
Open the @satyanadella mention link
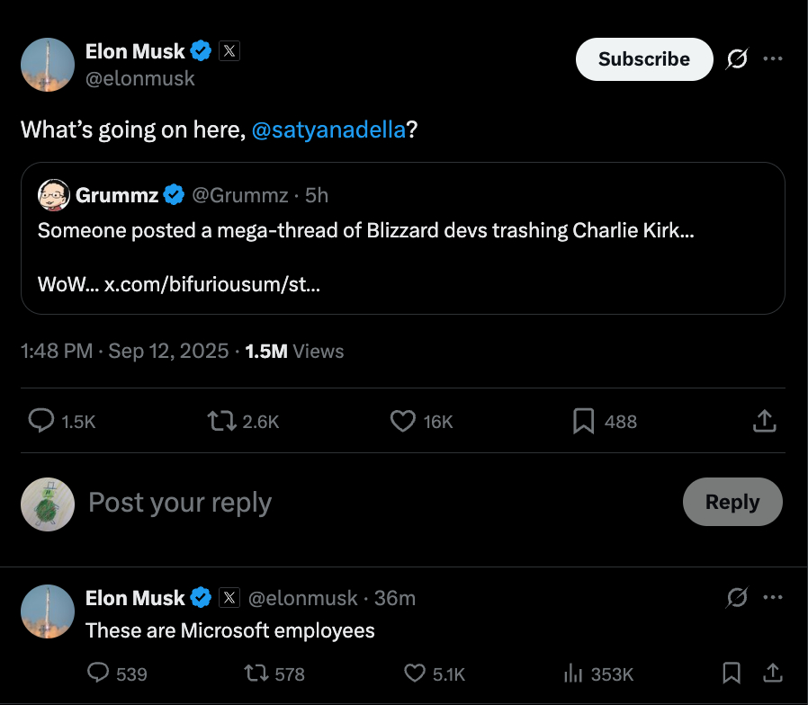tap(328, 129)
